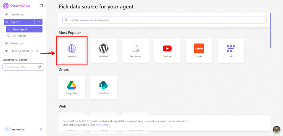The width and height of the screenshot is (283, 136).
Task: Choose the Zapier data source card
Action: (199, 51)
